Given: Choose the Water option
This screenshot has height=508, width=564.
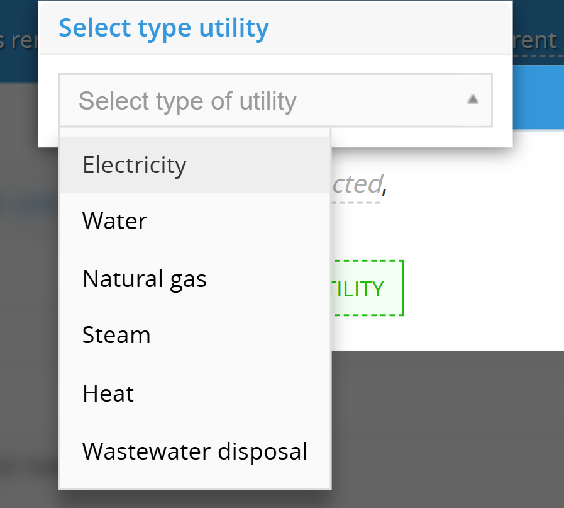Looking at the screenshot, I should coord(114,222).
